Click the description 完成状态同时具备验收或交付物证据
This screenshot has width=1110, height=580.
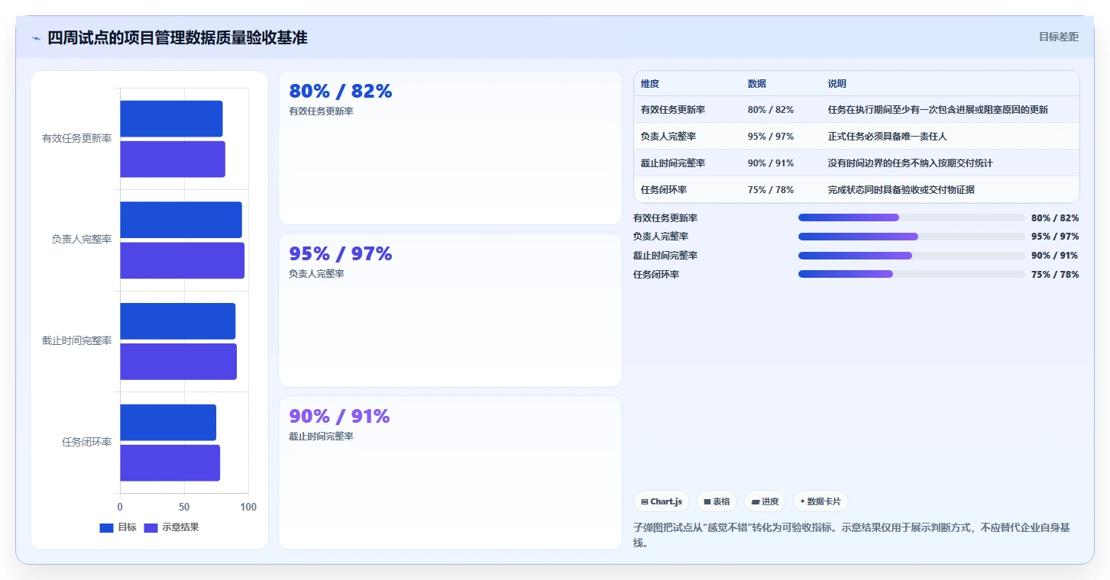[x=901, y=190]
